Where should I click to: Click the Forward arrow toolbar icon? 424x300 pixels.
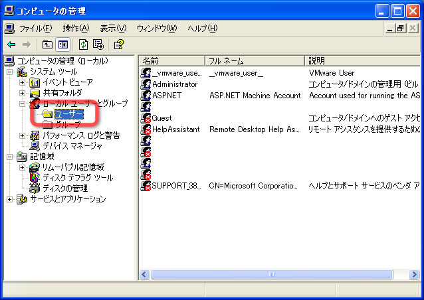[x=27, y=44]
